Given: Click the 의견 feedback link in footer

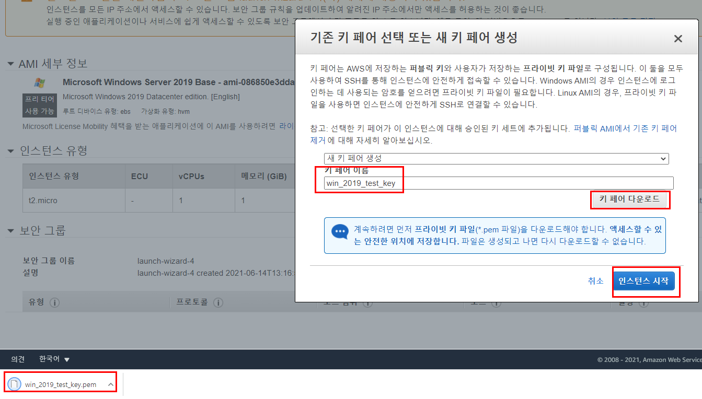Looking at the screenshot, I should (x=18, y=359).
